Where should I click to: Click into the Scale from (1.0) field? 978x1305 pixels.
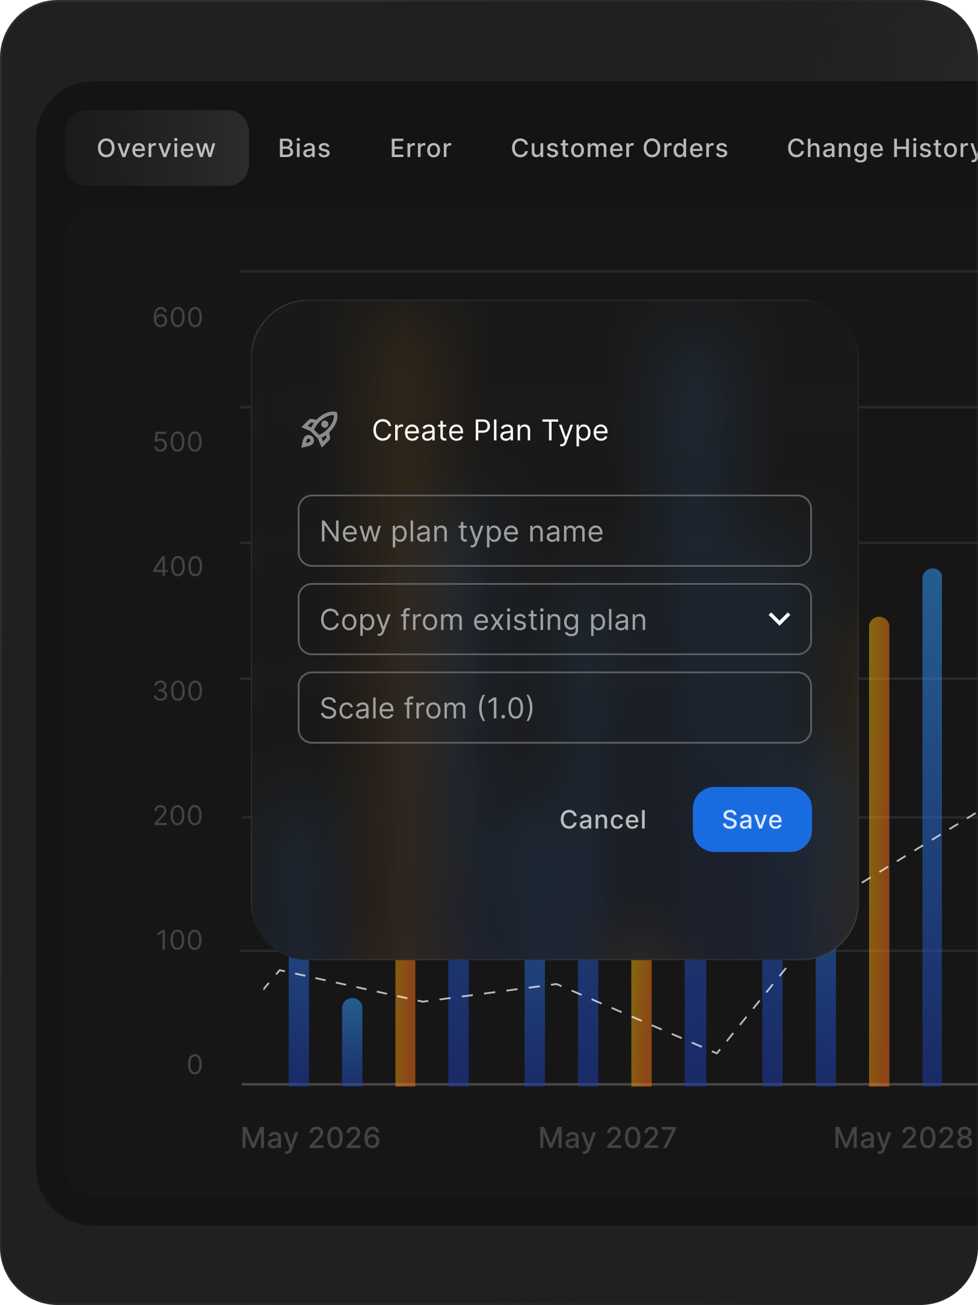[x=554, y=708]
